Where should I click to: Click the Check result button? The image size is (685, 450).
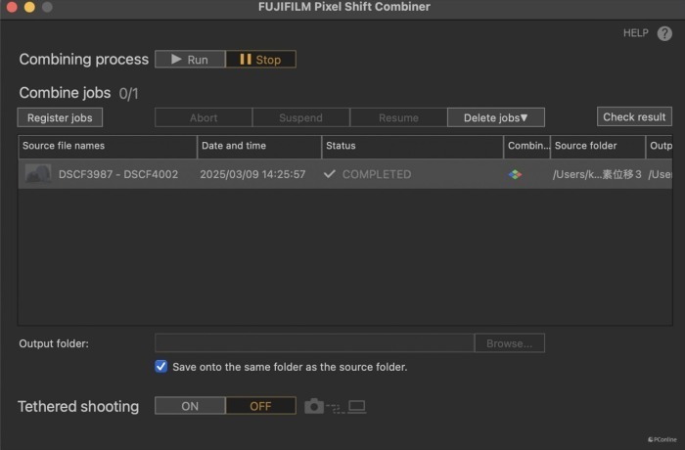[634, 116]
